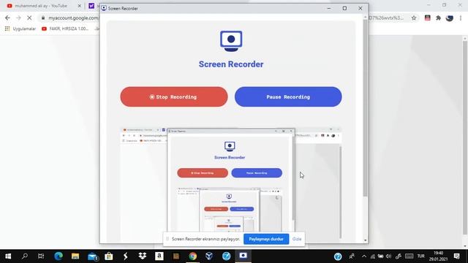468x263 pixels.
Task: Open the blue help icon in system tray
Action: coord(338,256)
